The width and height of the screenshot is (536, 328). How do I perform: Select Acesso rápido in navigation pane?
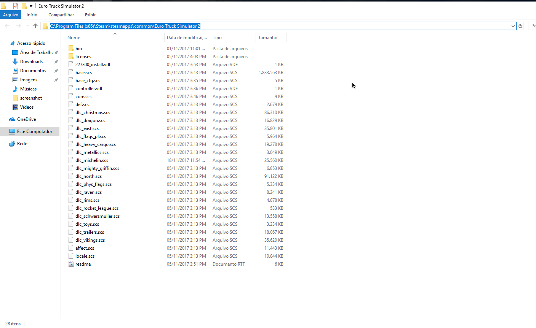click(31, 43)
